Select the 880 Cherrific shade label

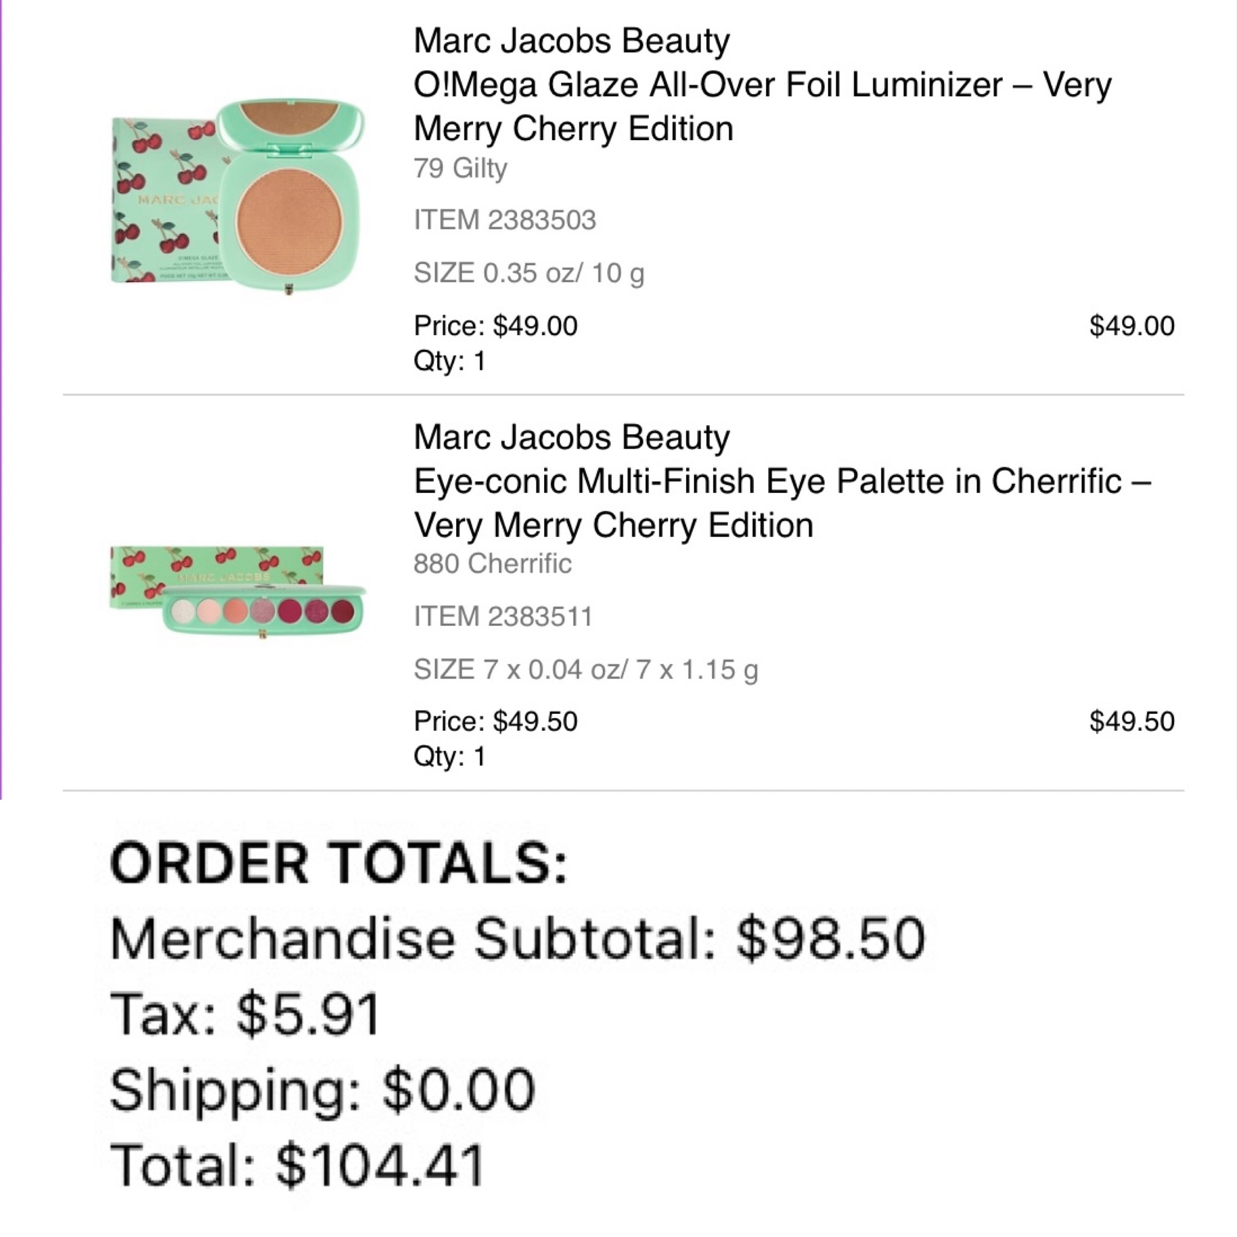(492, 564)
